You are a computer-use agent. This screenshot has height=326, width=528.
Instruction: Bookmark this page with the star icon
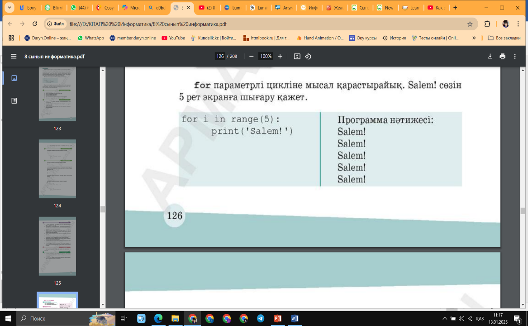coord(470,24)
